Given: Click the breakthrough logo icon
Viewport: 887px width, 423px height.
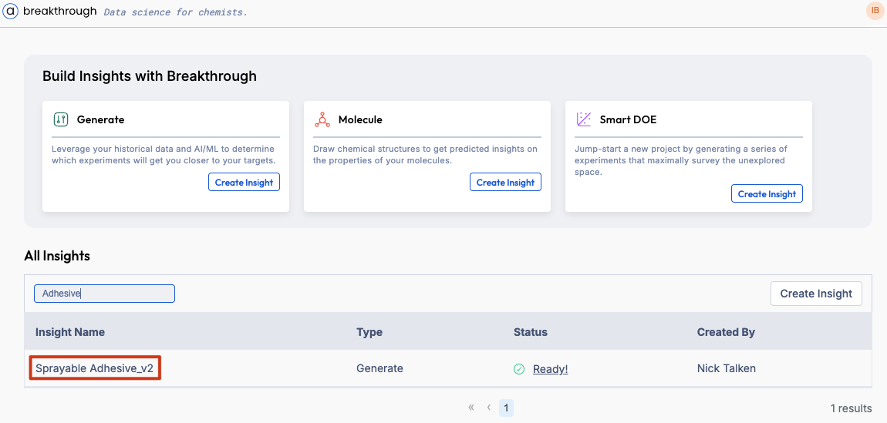Looking at the screenshot, I should [x=11, y=11].
